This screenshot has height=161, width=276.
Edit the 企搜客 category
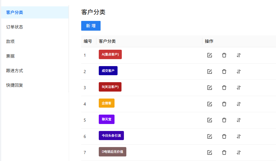click(209, 104)
